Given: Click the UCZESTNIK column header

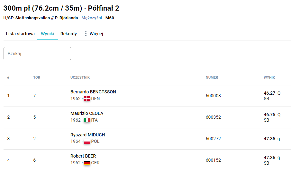Looking at the screenshot, I should point(80,77).
